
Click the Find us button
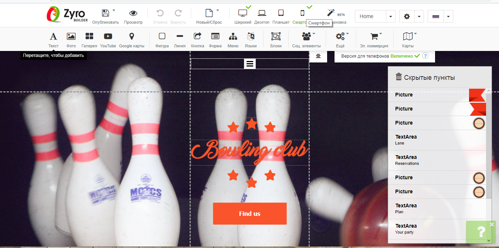[250, 214]
